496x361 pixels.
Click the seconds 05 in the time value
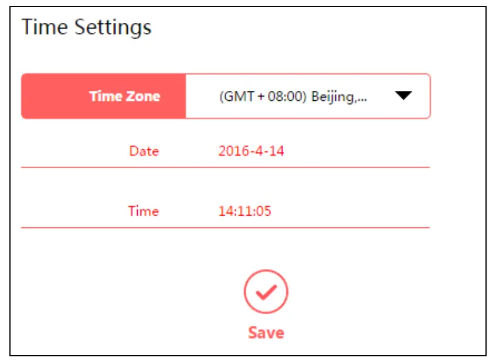pyautogui.click(x=264, y=211)
